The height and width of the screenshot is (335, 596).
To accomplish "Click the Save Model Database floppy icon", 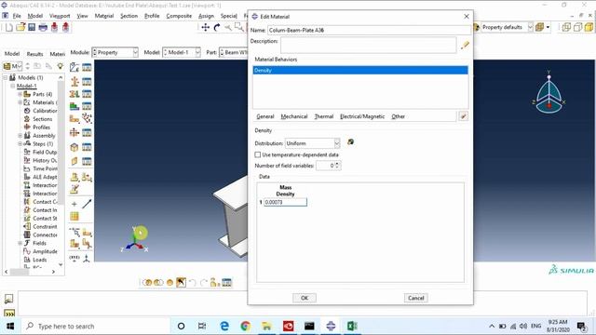I will [32, 27].
